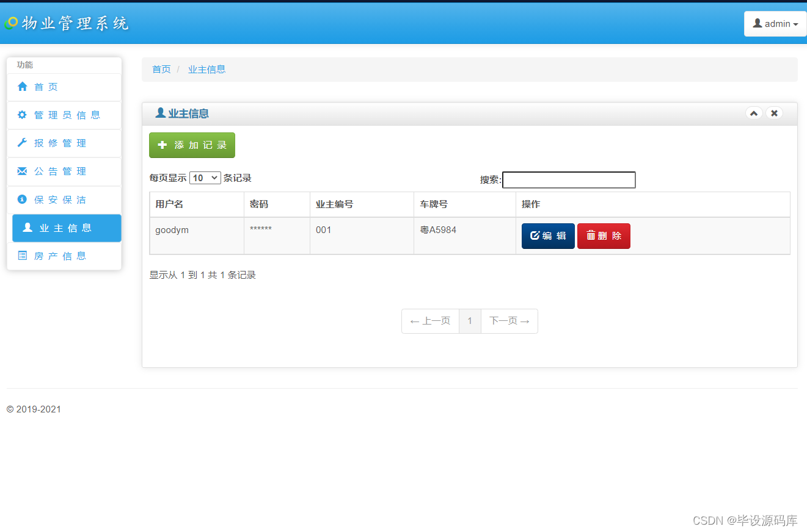Click the list icon for 房产信息
This screenshot has width=807, height=532.
tap(23, 256)
